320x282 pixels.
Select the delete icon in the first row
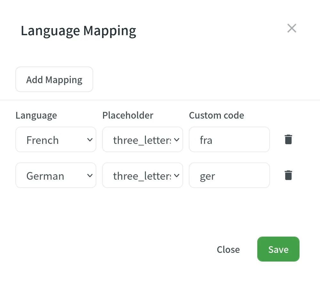(x=288, y=139)
